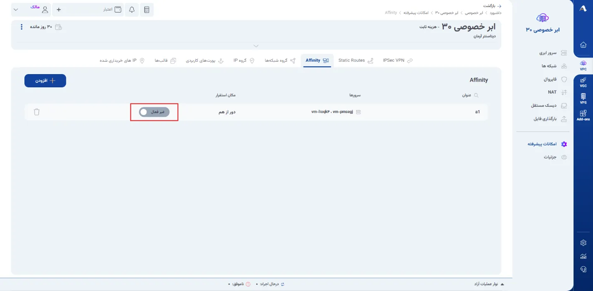
Task: Select the VPC product icon
Action: [583, 65]
